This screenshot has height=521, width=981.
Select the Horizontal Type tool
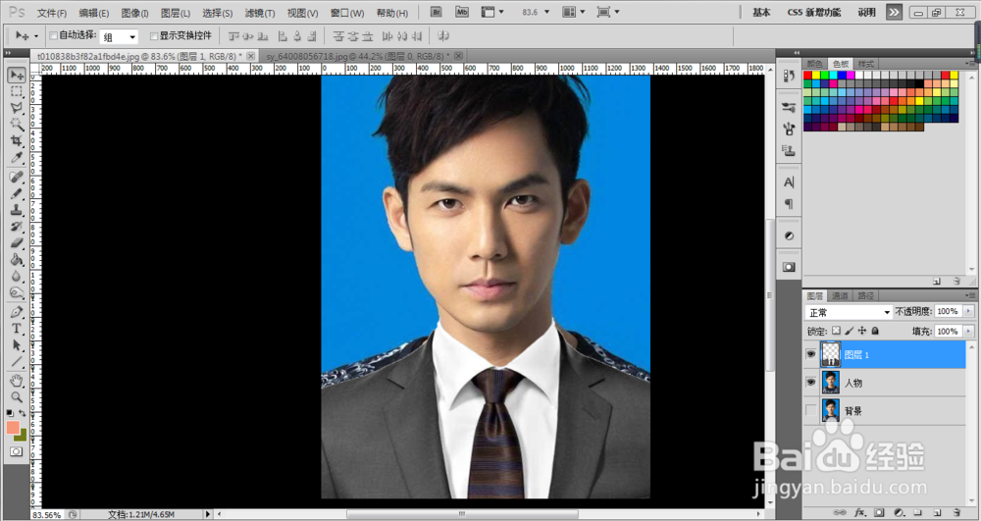point(17,329)
